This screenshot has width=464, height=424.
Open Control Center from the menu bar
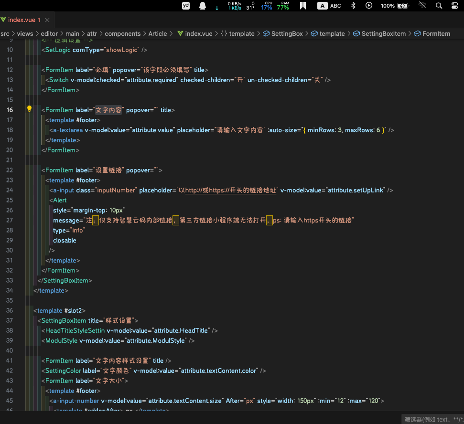(454, 6)
